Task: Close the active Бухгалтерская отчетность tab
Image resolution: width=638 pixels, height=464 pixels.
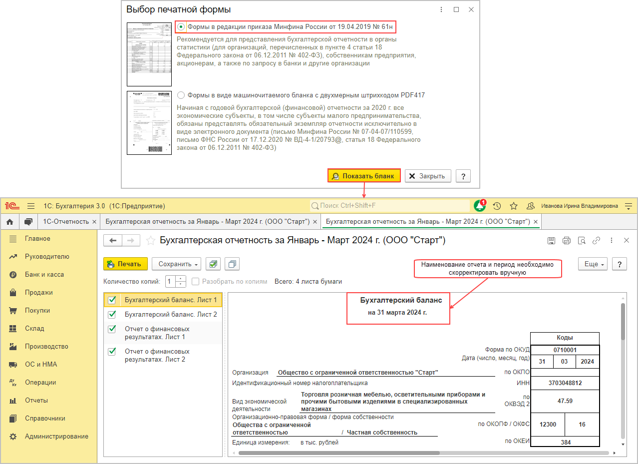Action: (536, 221)
